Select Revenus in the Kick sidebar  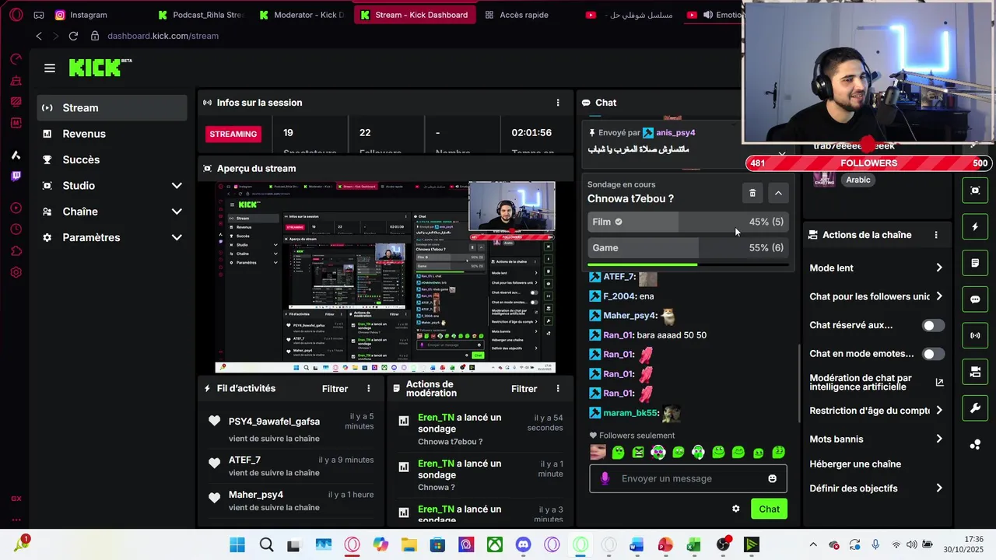coord(112,134)
